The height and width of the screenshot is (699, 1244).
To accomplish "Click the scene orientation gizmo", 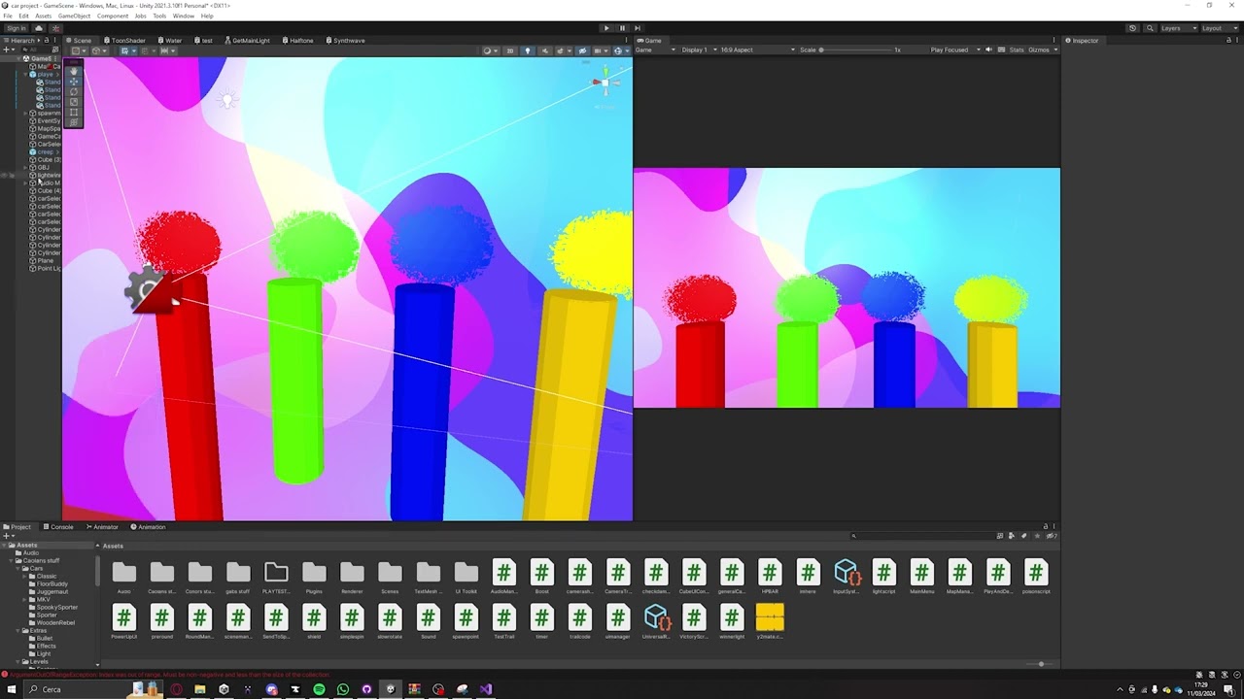I will [605, 83].
